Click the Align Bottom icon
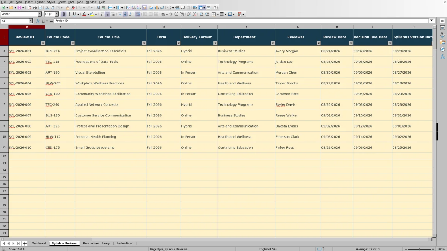The image size is (447, 251). [x=131, y=14]
